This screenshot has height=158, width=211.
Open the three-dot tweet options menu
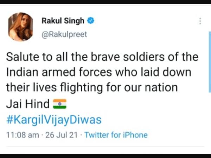pos(200,21)
